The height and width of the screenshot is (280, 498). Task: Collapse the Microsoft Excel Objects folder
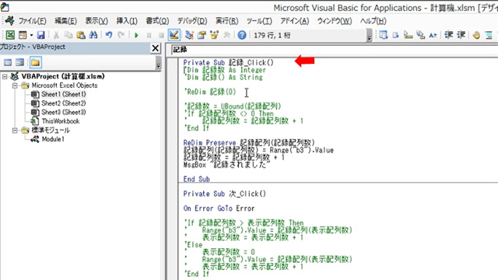(15, 86)
